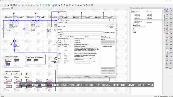This screenshot has height=97, width=173.
Task: Click the Cut toolbar icon
Action: [x=23, y=5]
